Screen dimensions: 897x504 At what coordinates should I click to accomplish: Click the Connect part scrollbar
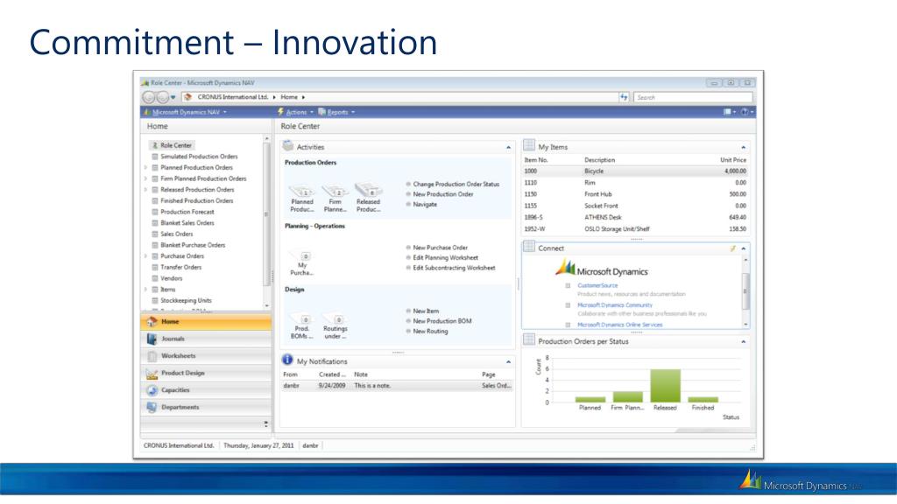(745, 291)
